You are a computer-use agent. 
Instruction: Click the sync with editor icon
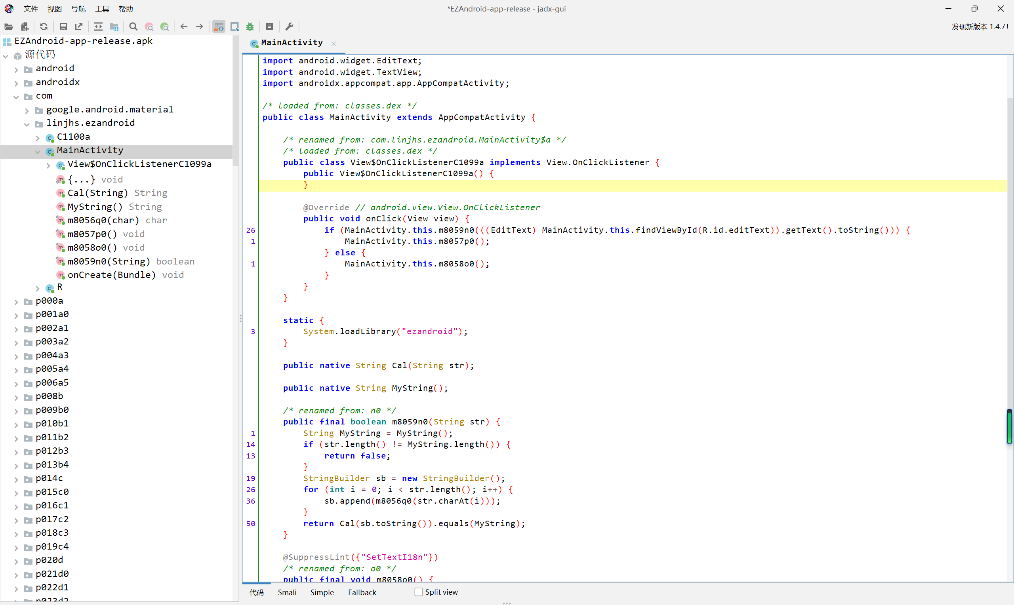[x=98, y=27]
